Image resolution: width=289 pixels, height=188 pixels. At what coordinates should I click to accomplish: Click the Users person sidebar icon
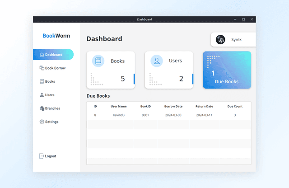(42, 95)
